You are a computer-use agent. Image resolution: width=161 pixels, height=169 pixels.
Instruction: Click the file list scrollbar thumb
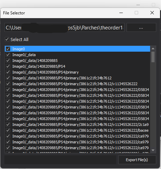click(x=153, y=57)
